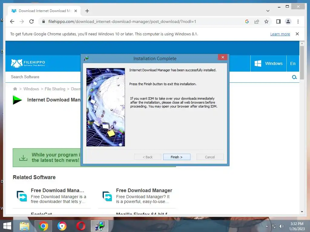Click the FileHippo logo
Image resolution: width=310 pixels, height=232 pixels.
coord(28,63)
